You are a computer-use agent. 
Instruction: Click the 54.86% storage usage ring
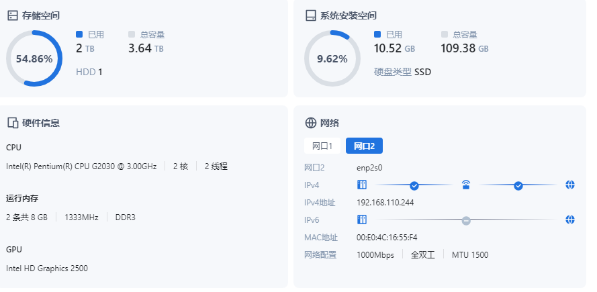tap(34, 58)
